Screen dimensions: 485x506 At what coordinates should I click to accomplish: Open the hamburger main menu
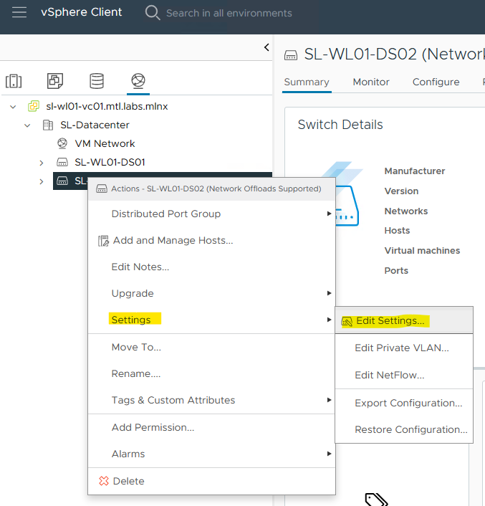19,12
